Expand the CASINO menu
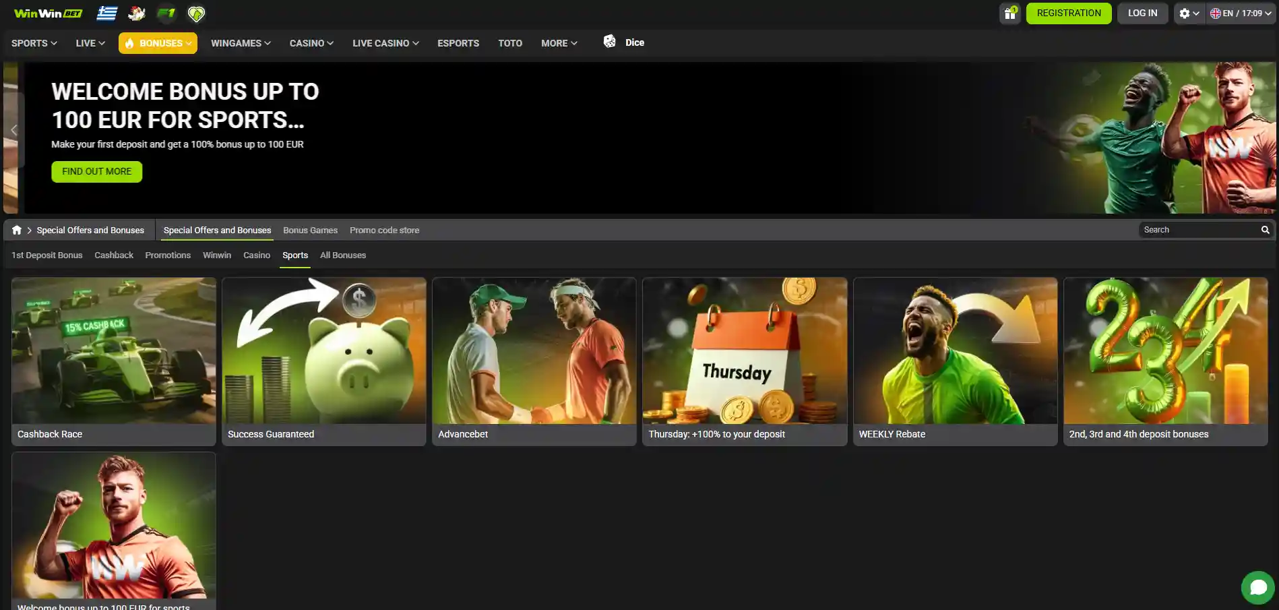The width and height of the screenshot is (1279, 610). point(311,43)
